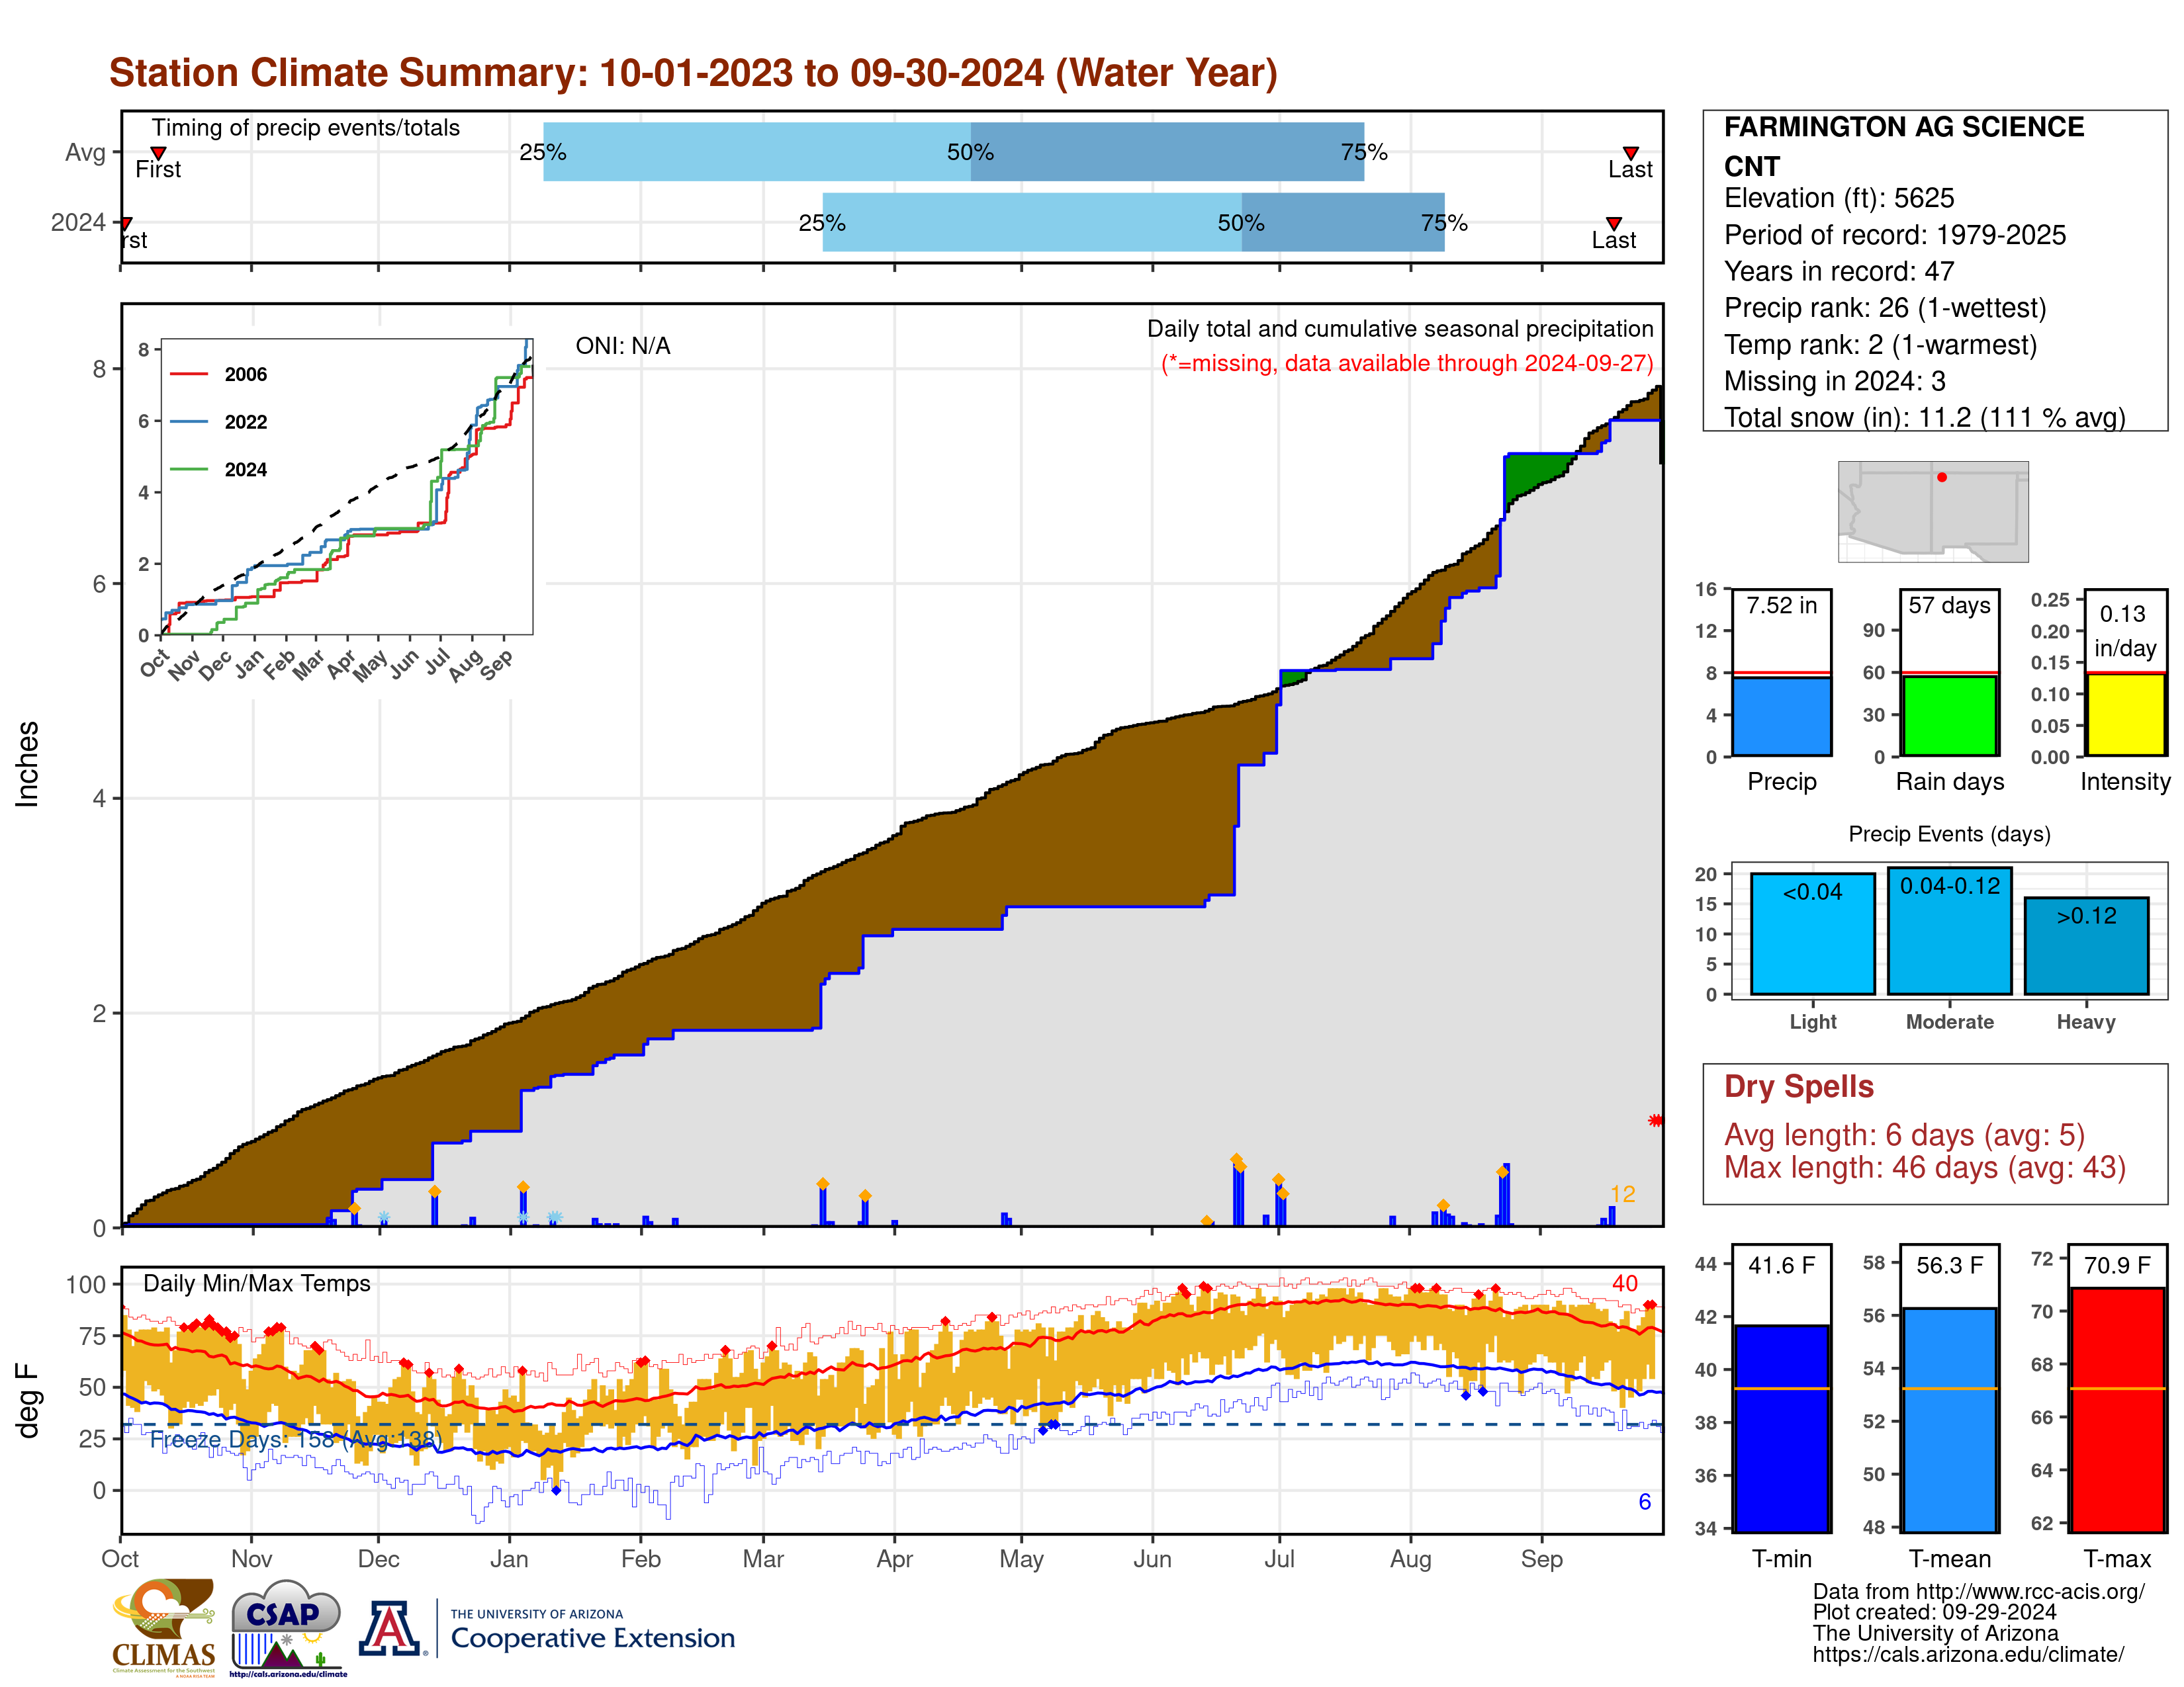
Task: Click 'Freeze Days: 158 (Avg:138)' label
Action: click(295, 1439)
